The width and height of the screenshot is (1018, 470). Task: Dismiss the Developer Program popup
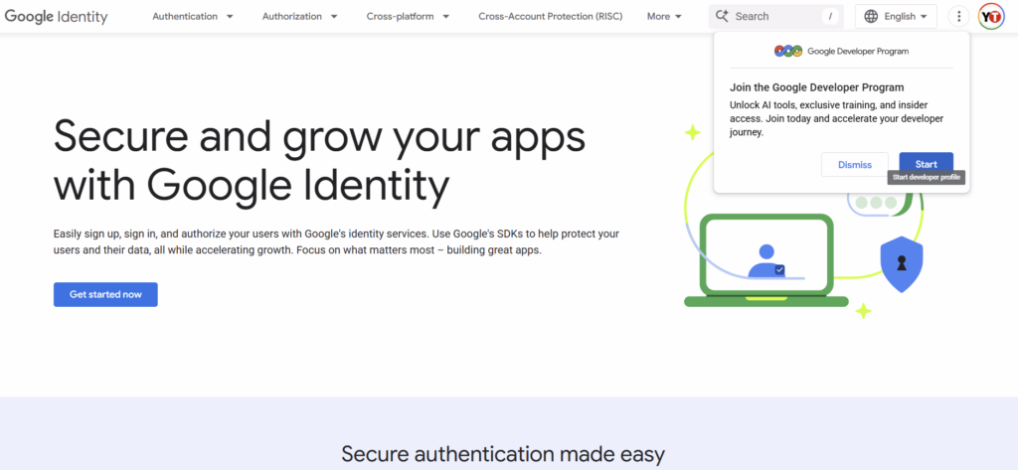click(x=854, y=165)
